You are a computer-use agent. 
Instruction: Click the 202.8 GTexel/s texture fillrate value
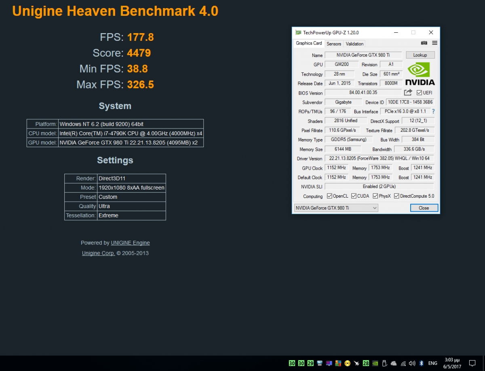click(415, 130)
